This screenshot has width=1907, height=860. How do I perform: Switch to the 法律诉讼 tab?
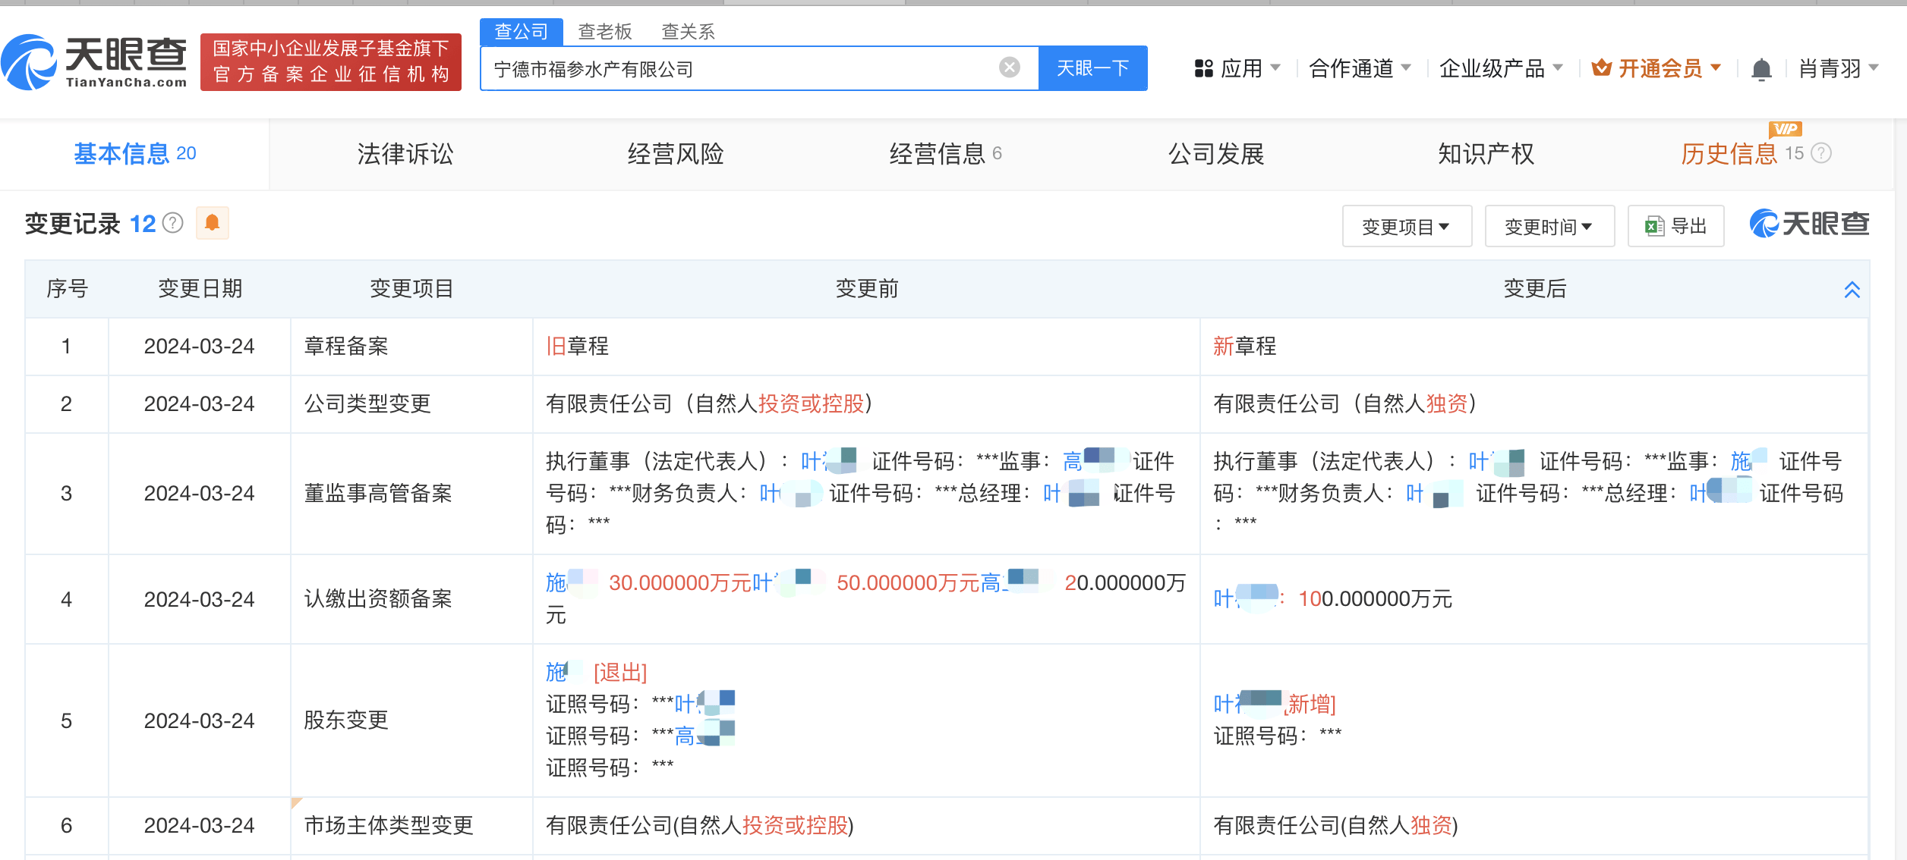405,154
